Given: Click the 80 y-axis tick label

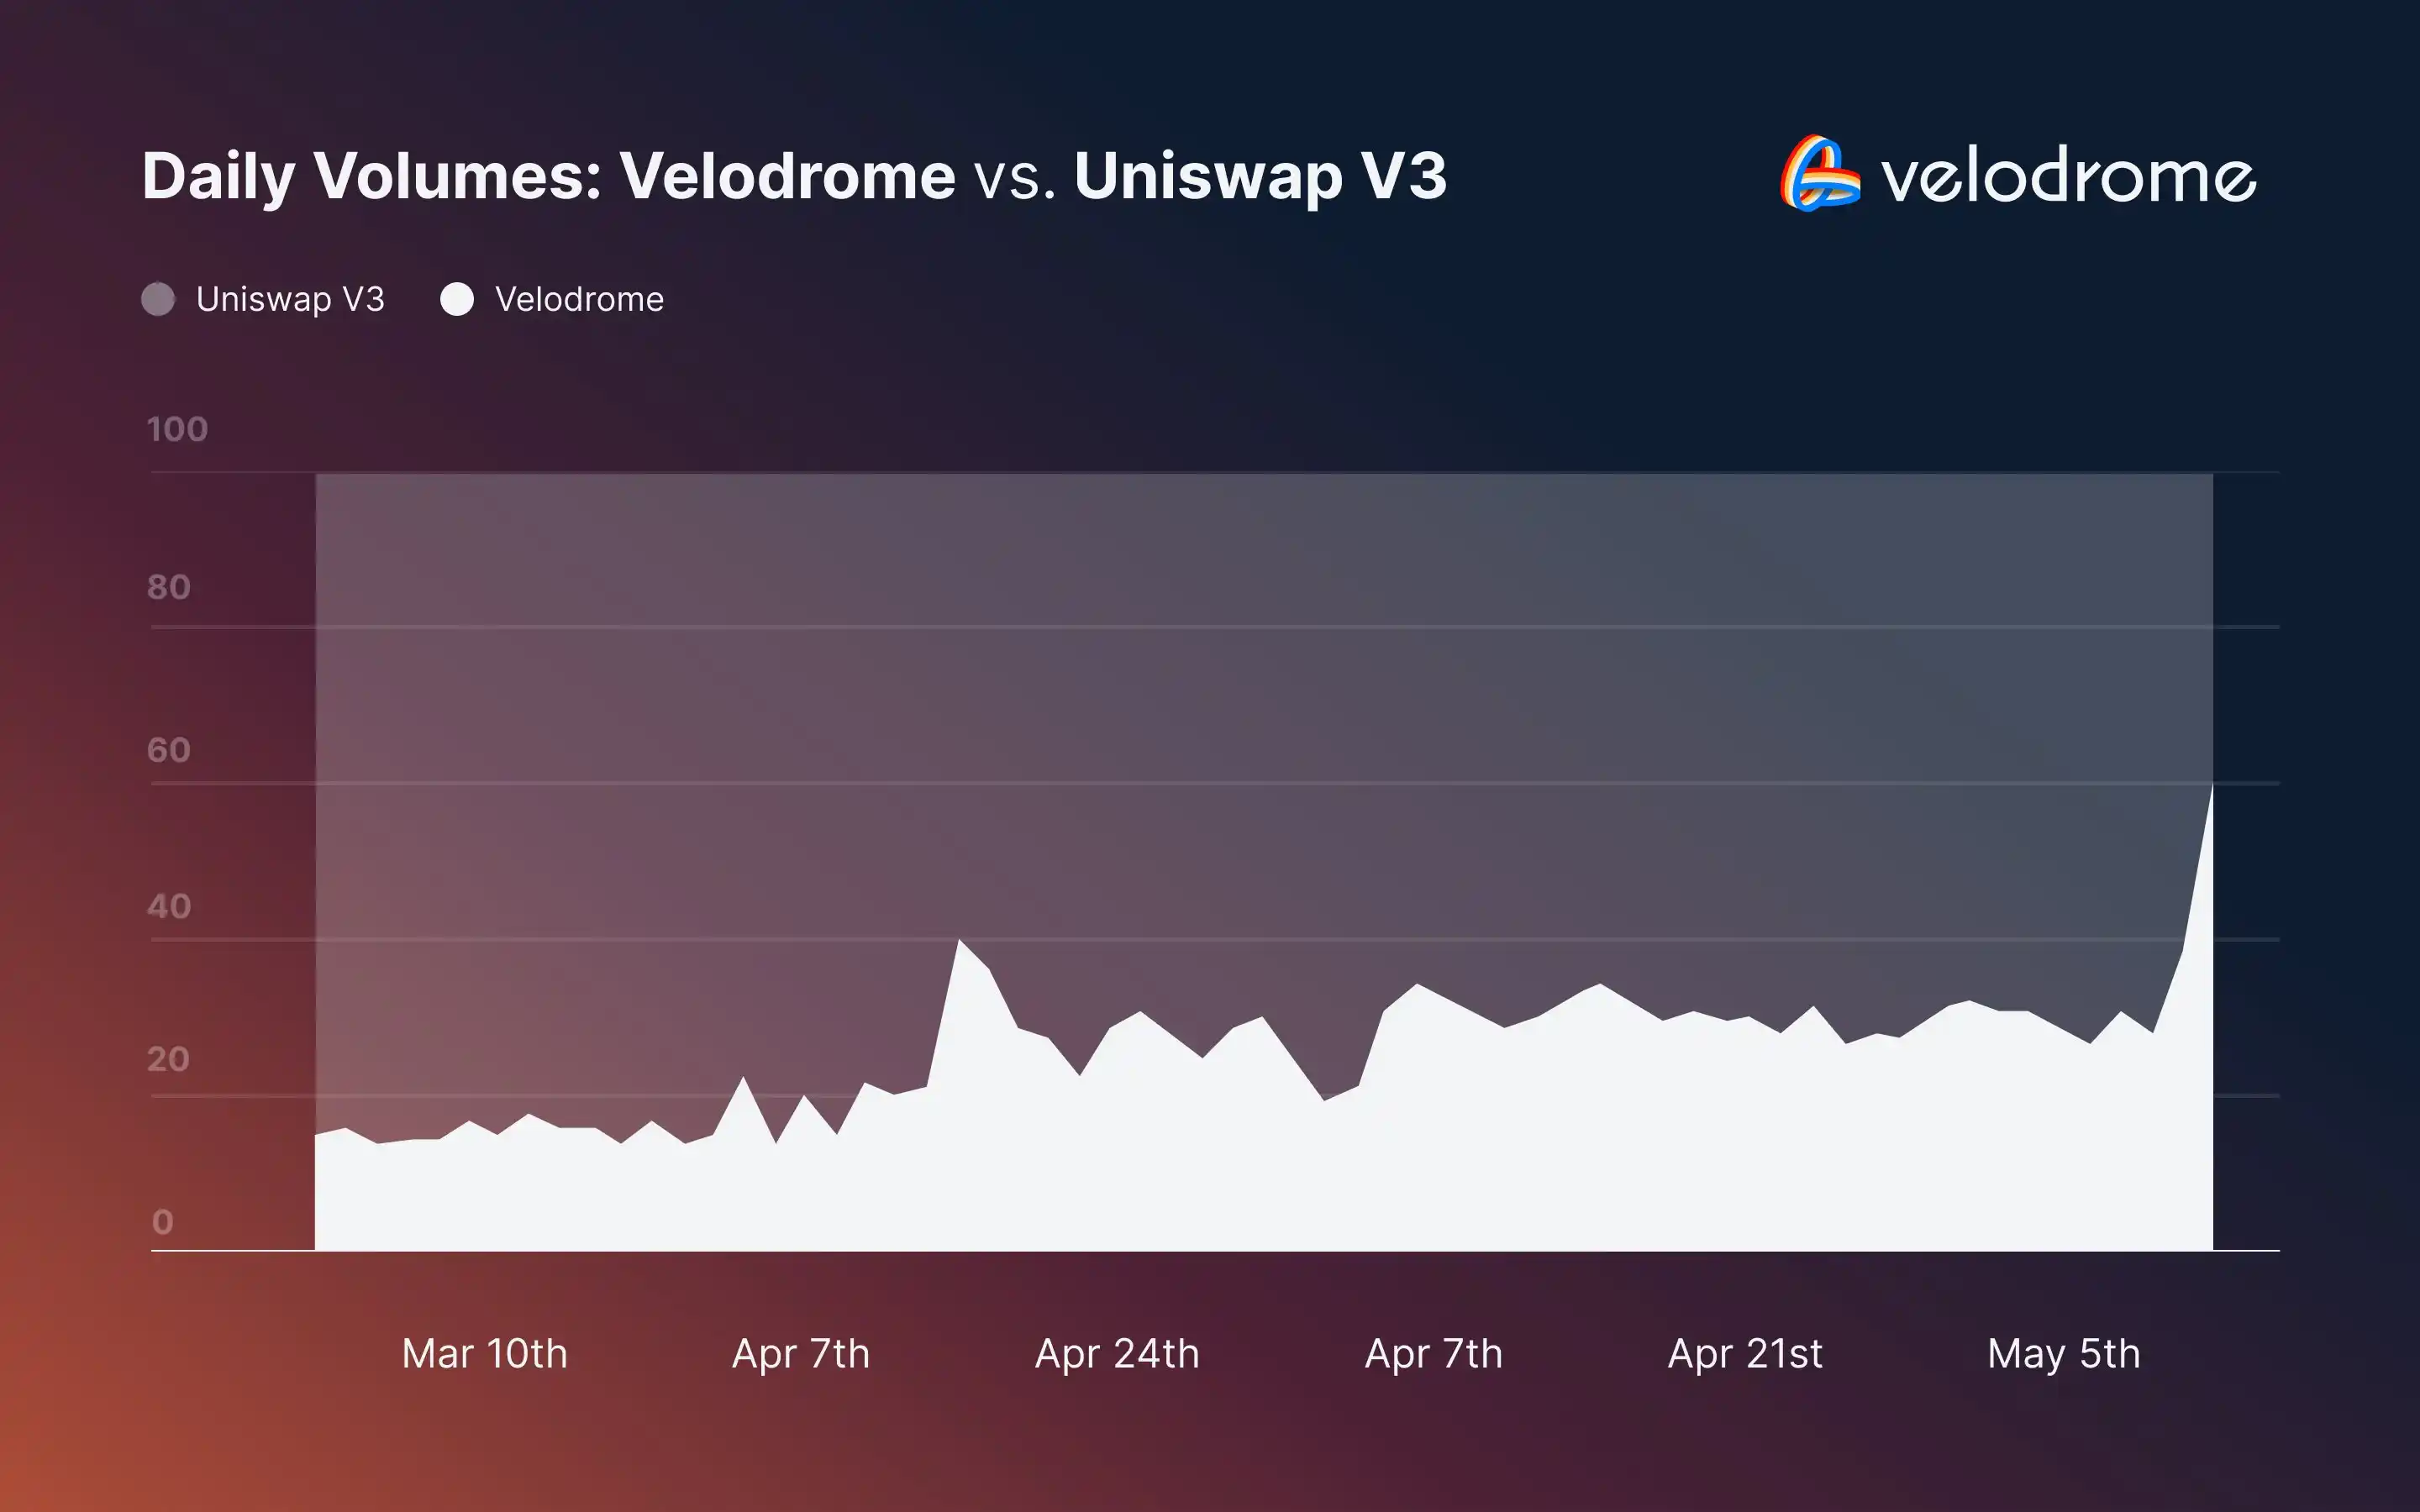Looking at the screenshot, I should coord(168,587).
